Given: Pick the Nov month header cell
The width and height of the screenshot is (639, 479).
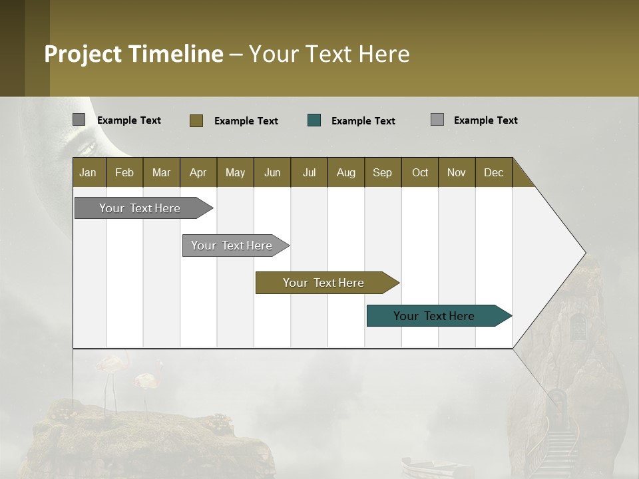Looking at the screenshot, I should pyautogui.click(x=457, y=172).
